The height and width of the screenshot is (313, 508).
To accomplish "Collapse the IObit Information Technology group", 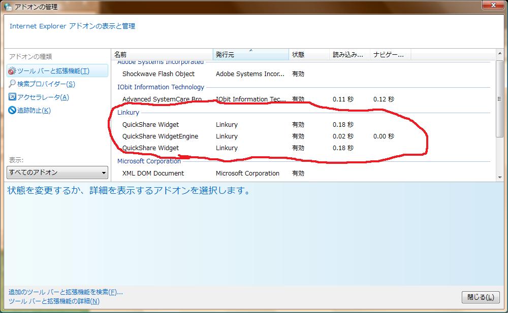I will 161,87.
